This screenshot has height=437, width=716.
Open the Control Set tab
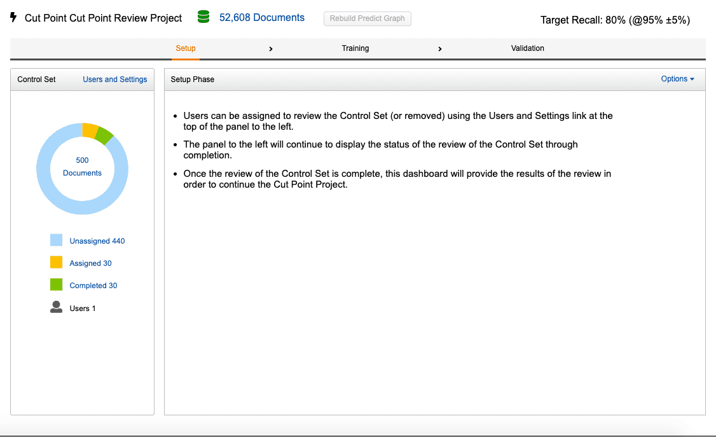36,79
